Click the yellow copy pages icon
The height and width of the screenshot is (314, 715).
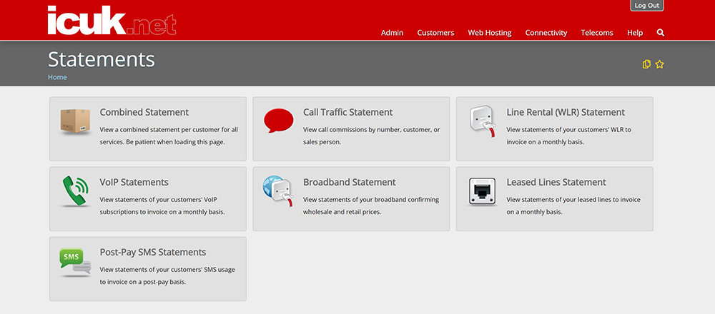tap(646, 64)
